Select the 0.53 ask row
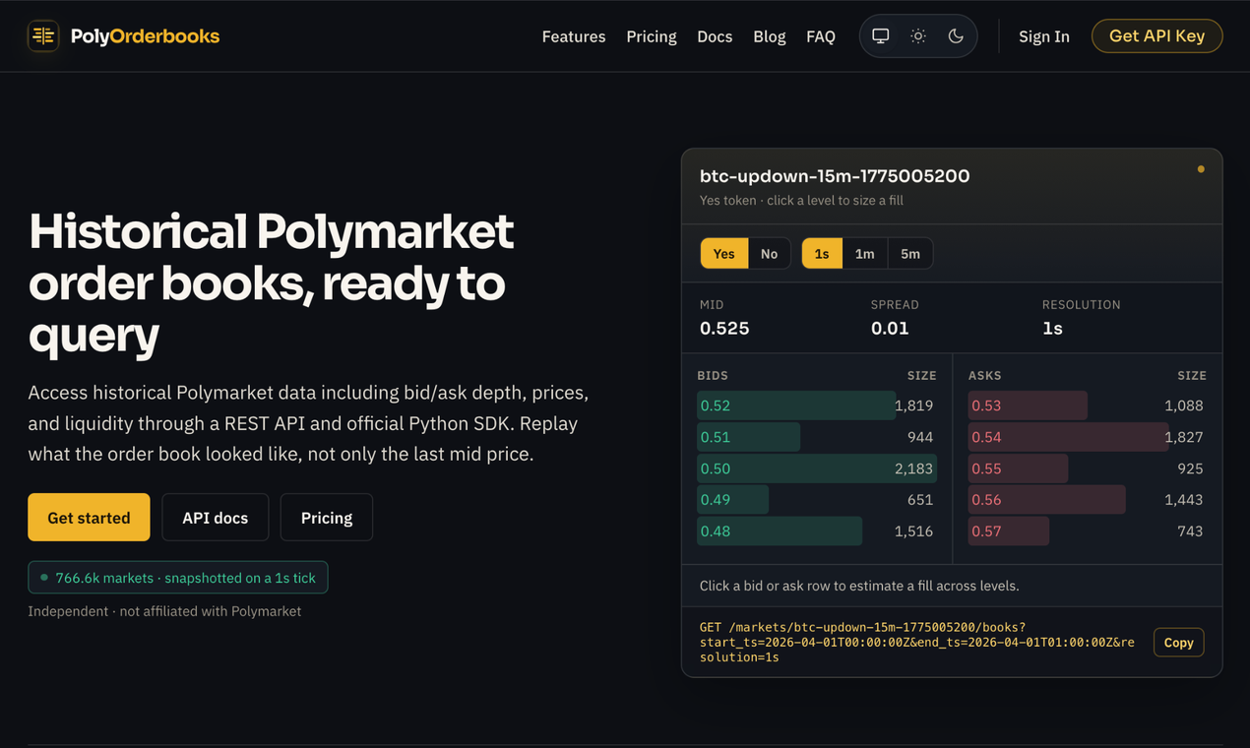The image size is (1250, 748). click(1087, 405)
